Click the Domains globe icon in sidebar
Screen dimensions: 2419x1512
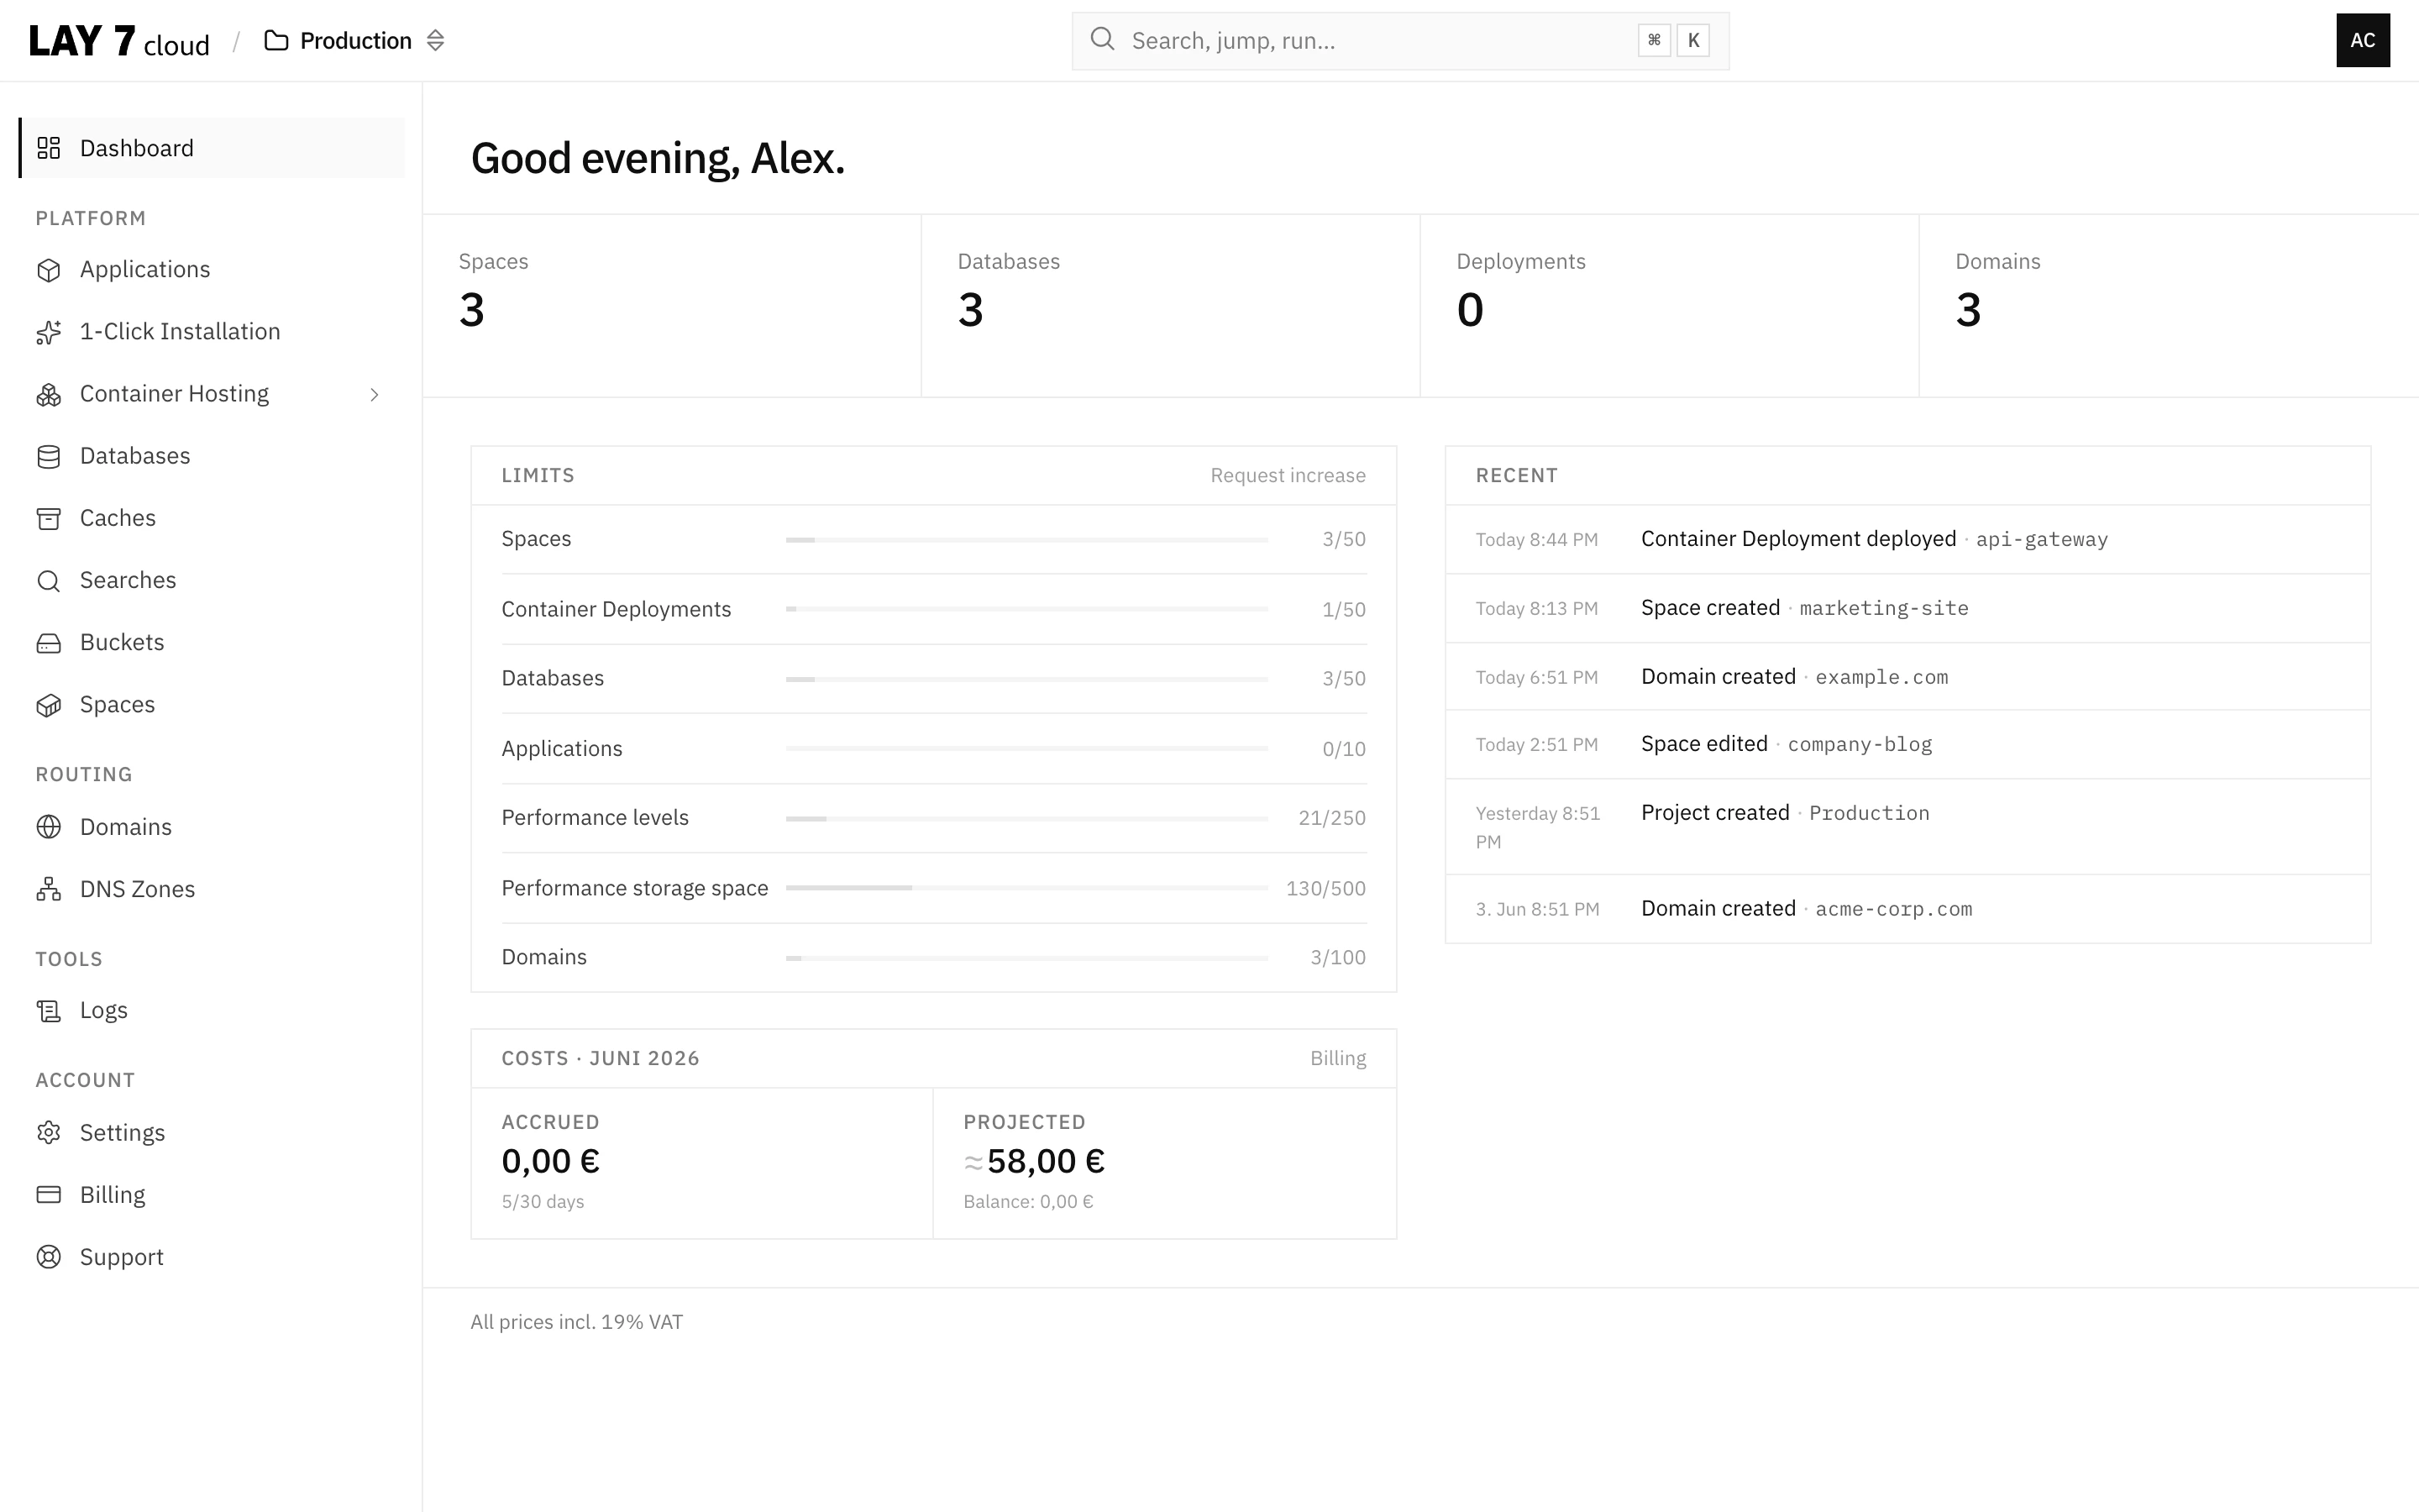pyautogui.click(x=48, y=827)
